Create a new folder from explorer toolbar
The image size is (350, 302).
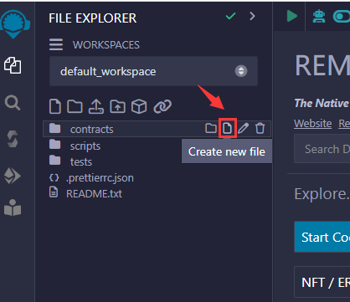click(x=75, y=106)
